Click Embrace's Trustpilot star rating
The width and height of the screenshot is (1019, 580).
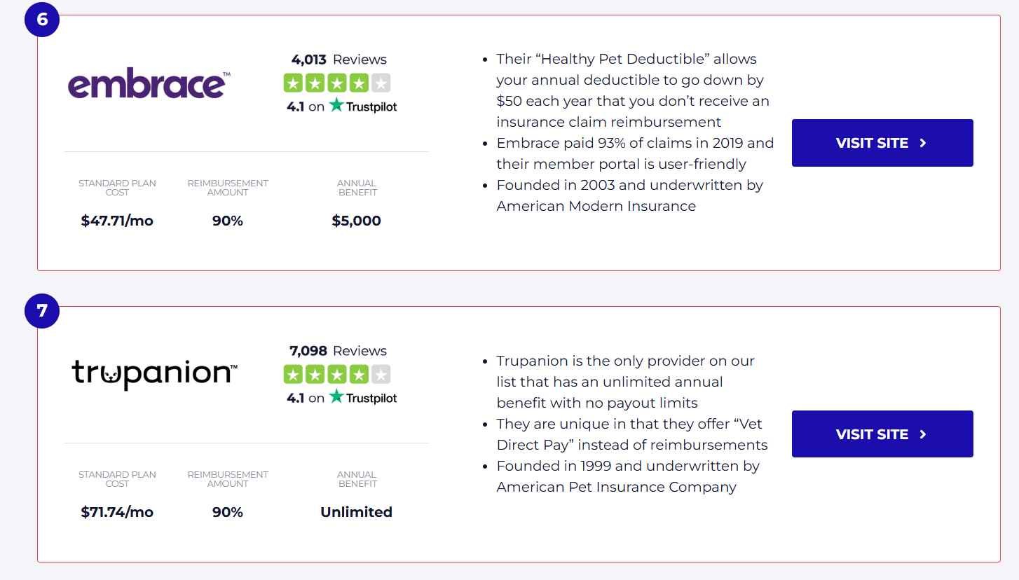337,83
